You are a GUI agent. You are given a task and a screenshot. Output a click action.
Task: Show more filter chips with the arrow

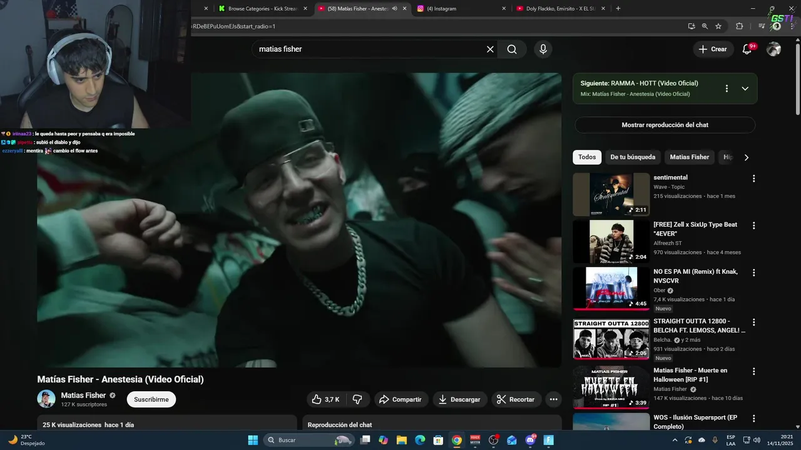[x=746, y=157]
